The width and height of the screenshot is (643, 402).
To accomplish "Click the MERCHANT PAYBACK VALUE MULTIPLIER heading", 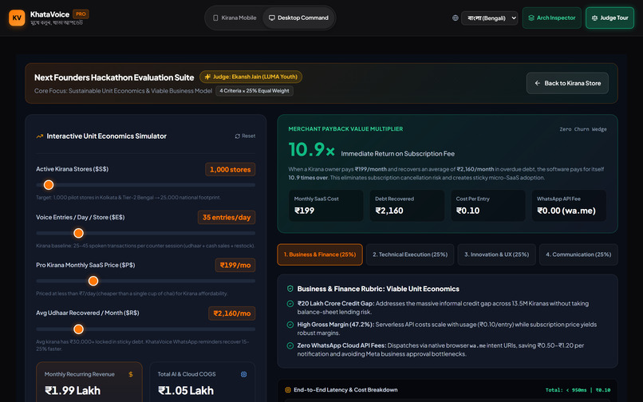I will click(345, 128).
